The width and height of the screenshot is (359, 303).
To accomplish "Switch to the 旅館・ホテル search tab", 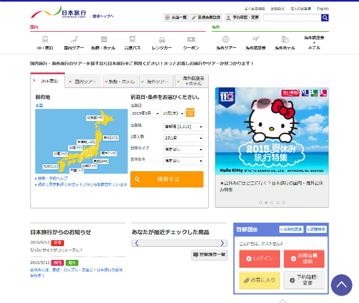I will tap(120, 81).
